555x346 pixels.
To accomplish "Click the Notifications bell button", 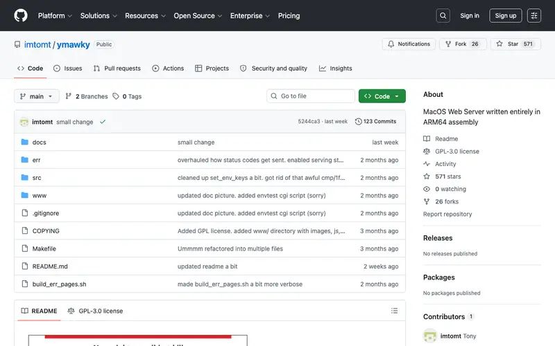I will click(x=409, y=44).
